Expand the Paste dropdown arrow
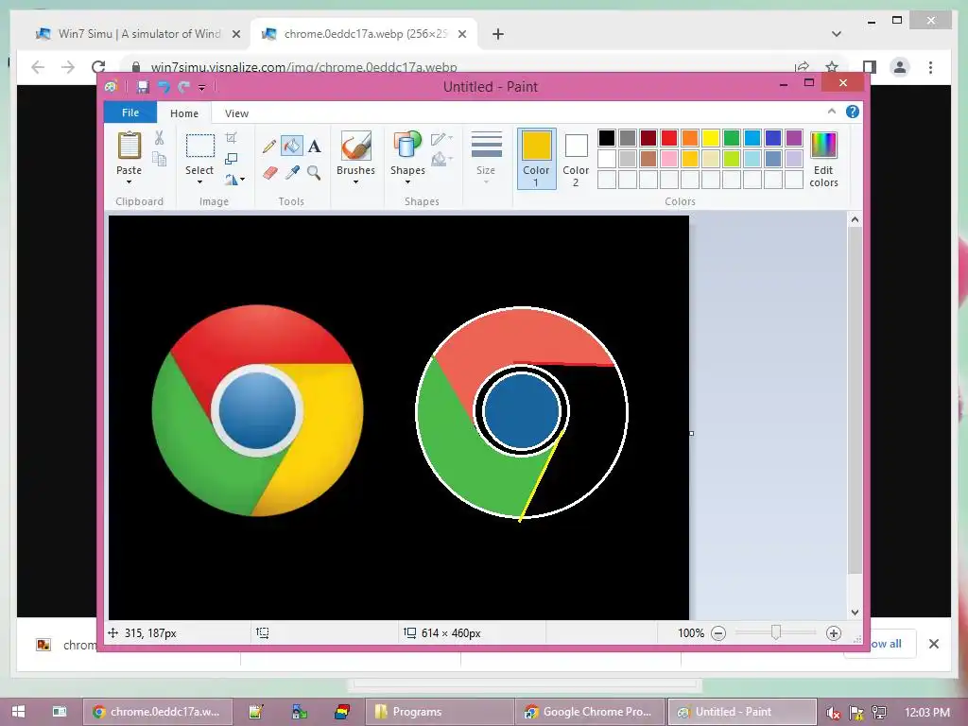The height and width of the screenshot is (726, 968). (129, 182)
